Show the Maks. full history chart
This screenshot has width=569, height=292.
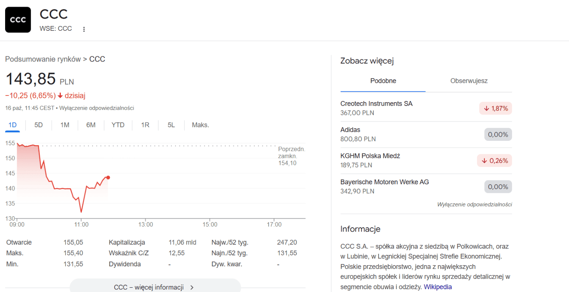[200, 125]
